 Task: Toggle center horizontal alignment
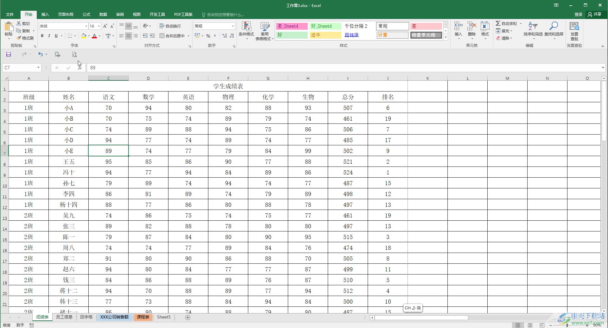[x=128, y=36]
